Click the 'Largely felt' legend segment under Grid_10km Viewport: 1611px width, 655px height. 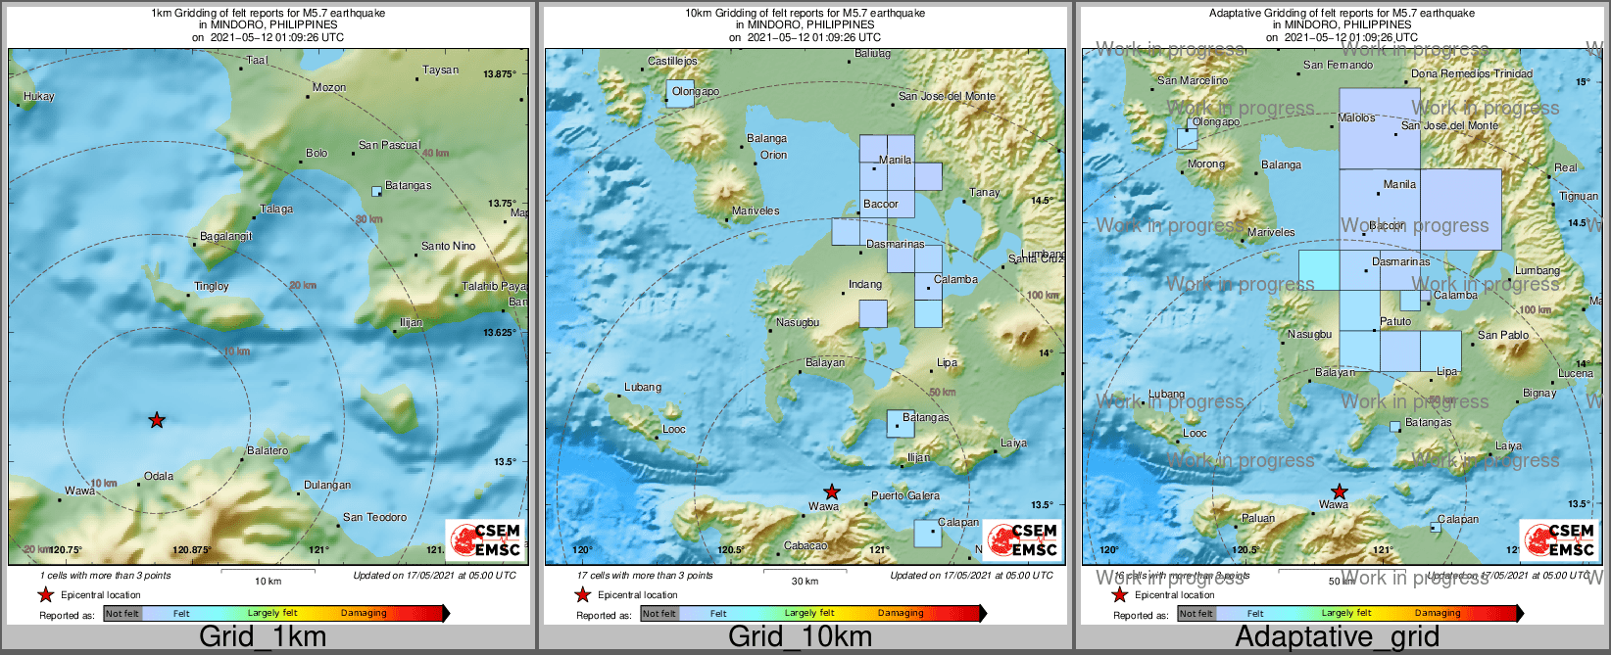tap(809, 613)
